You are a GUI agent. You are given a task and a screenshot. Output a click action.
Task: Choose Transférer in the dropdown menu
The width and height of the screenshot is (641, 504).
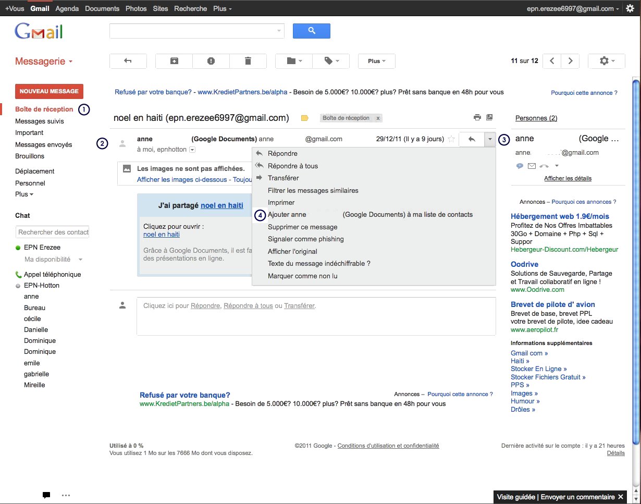click(x=374, y=178)
